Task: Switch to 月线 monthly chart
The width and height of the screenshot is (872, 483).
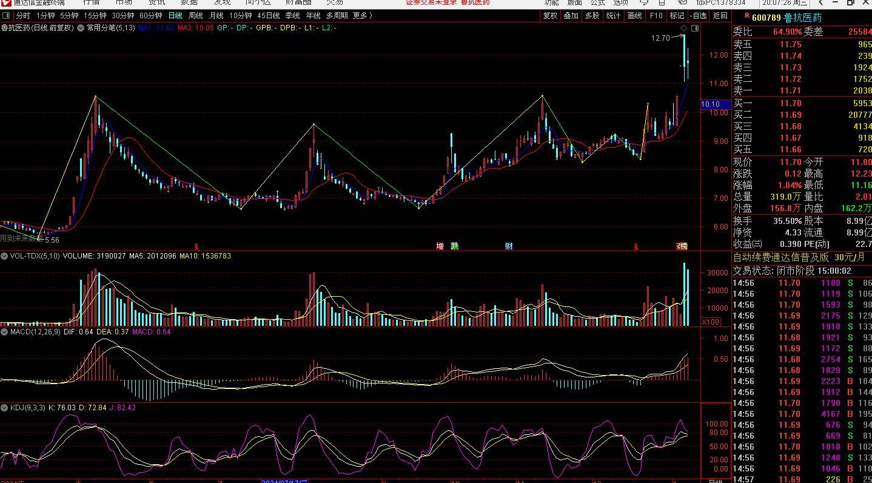Action: click(216, 16)
